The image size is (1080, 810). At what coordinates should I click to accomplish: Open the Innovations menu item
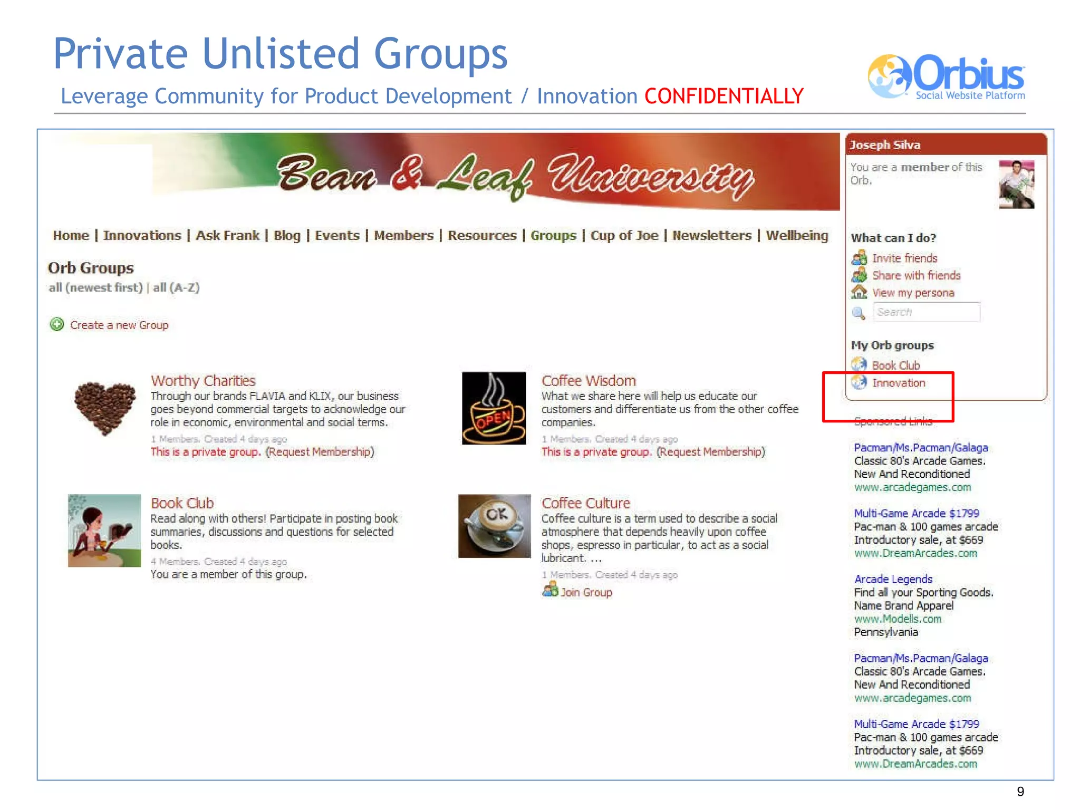(x=142, y=235)
